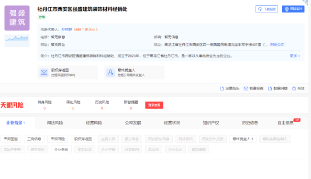
Task: Open legal representative 孙树静 link
Action: pyautogui.click(x=67, y=29)
